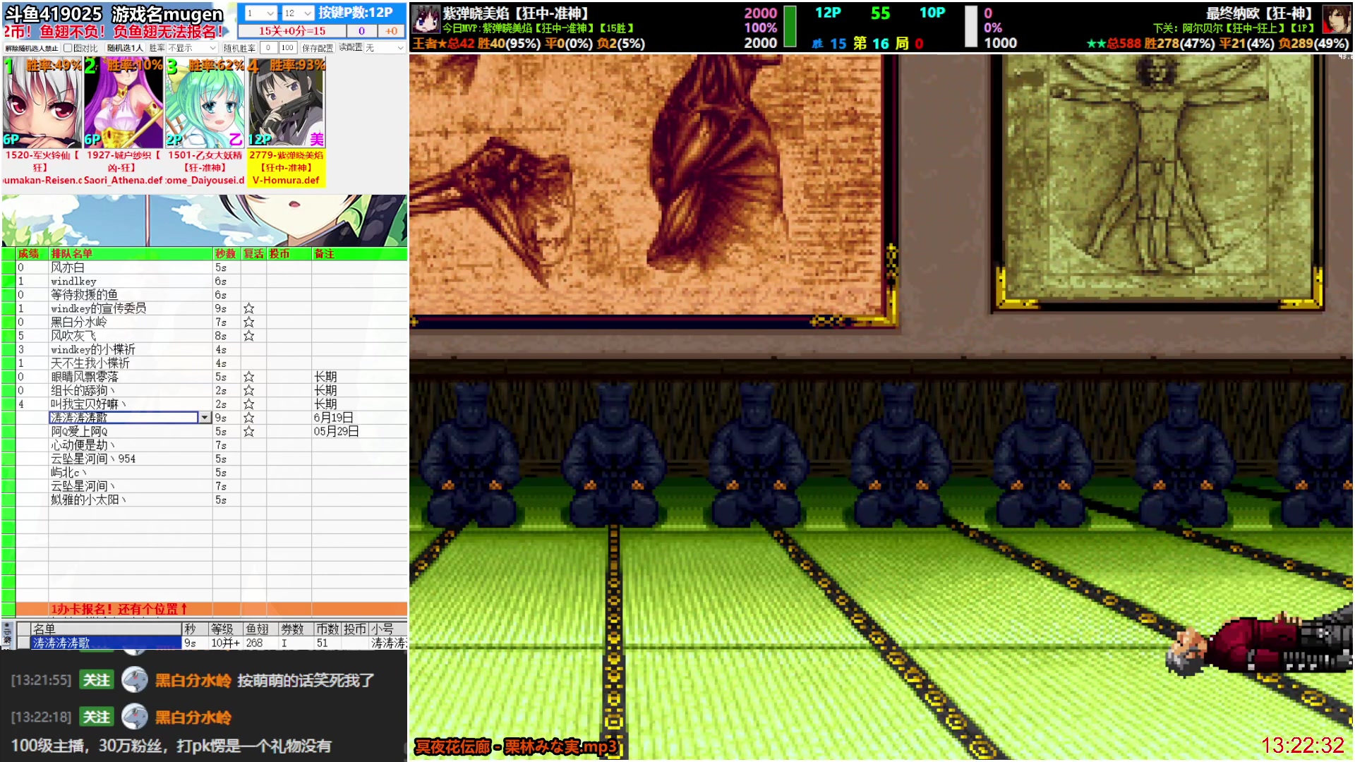
Task: Click star icon in 涛涛涛涛歌 row
Action: click(x=248, y=418)
